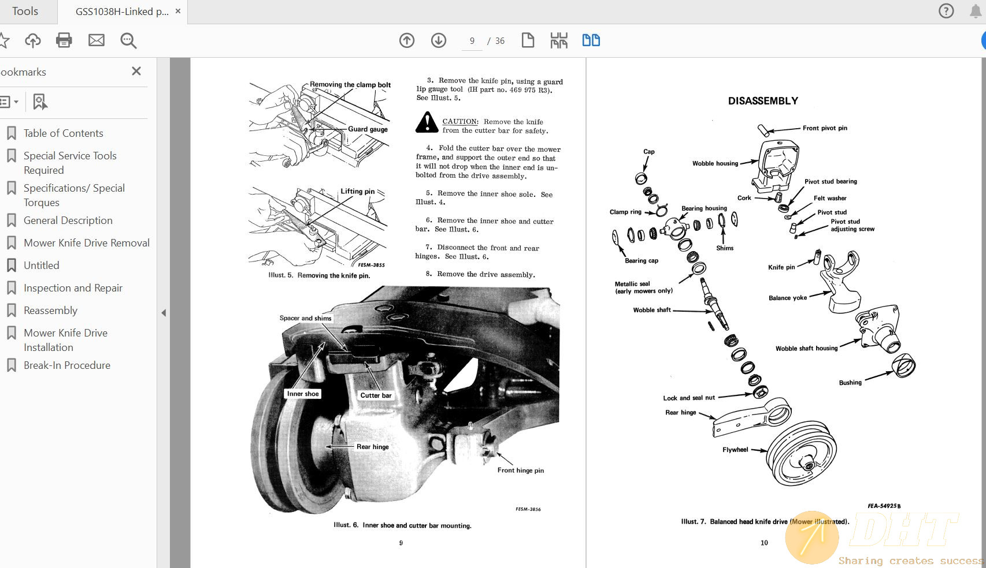Click the 'Metallic seal' diagram label
The image size is (986, 568).
(x=632, y=284)
